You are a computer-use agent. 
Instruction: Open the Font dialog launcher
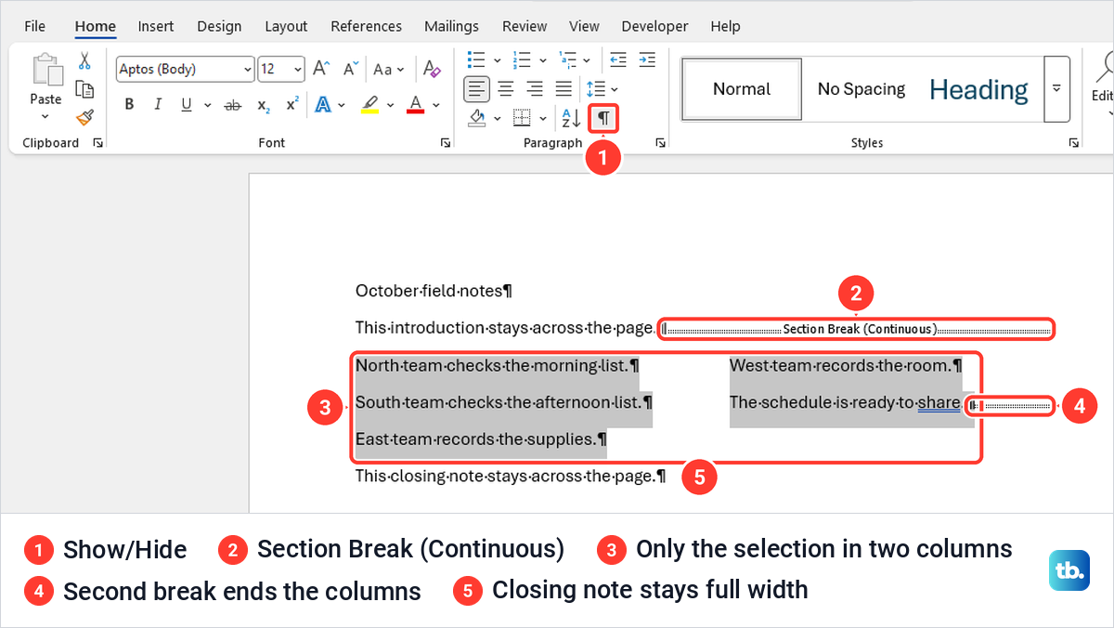click(446, 143)
